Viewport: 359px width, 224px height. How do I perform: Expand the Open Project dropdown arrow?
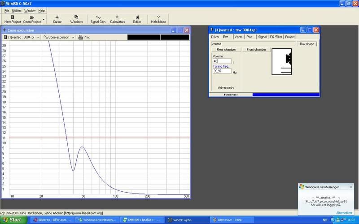(x=44, y=19)
